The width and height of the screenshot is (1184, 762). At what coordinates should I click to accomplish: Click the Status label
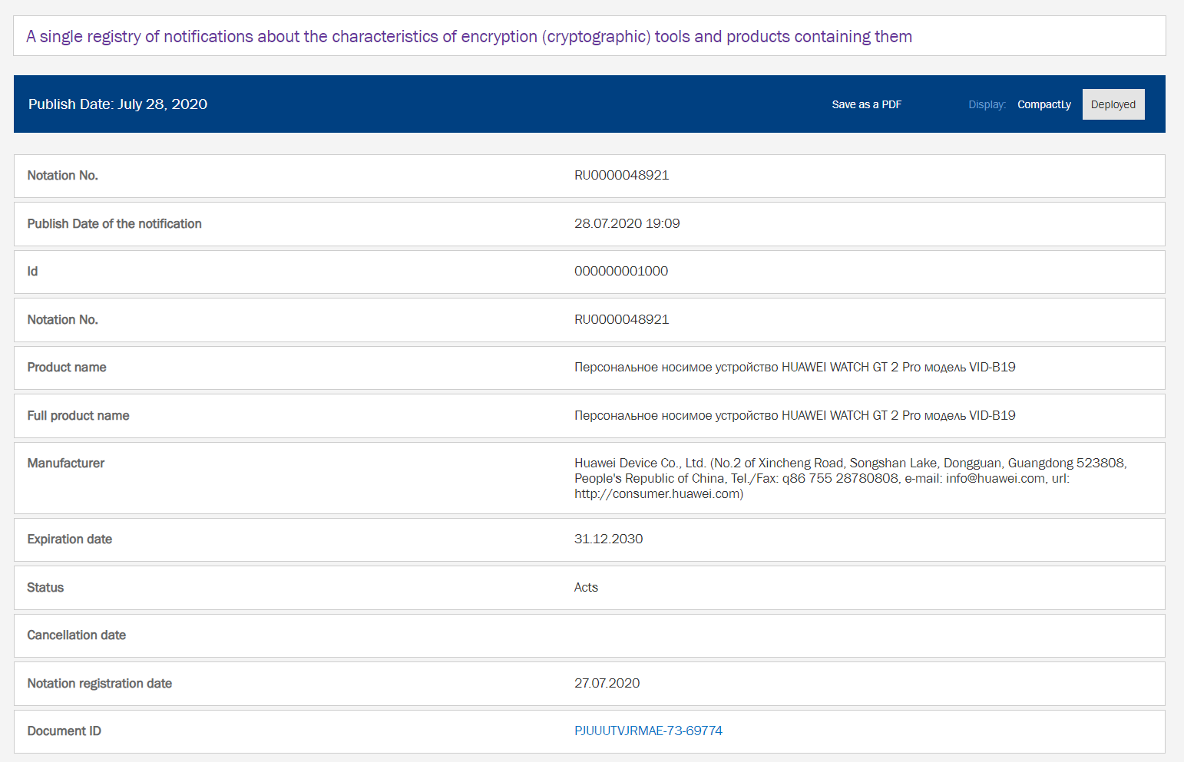pyautogui.click(x=45, y=587)
